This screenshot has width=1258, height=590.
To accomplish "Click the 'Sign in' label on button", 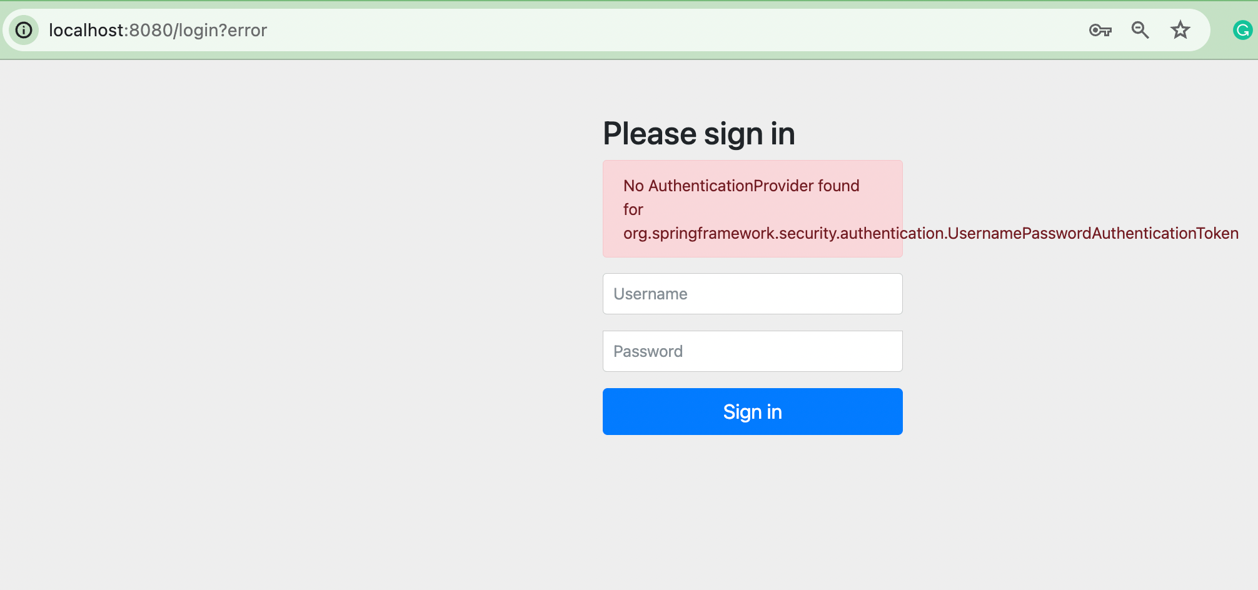I will 752,412.
